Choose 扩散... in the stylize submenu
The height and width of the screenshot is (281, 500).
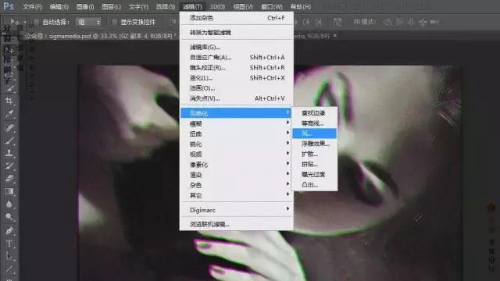click(314, 154)
